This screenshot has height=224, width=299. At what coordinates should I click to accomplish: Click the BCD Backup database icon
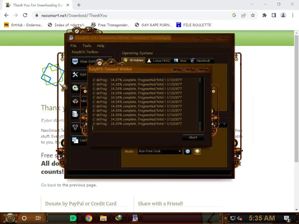(75, 114)
